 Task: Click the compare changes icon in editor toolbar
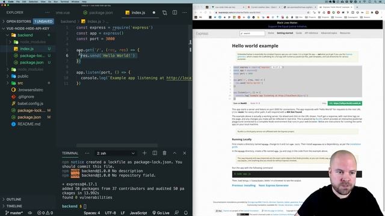pyautogui.click(x=164, y=13)
